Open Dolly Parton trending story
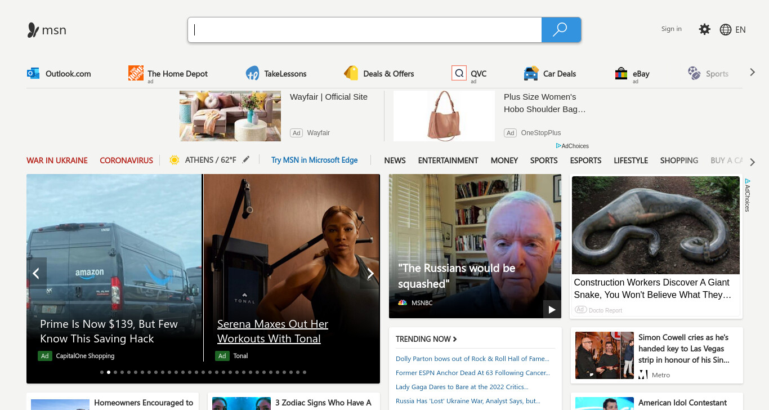This screenshot has width=769, height=410. pyautogui.click(x=472, y=359)
